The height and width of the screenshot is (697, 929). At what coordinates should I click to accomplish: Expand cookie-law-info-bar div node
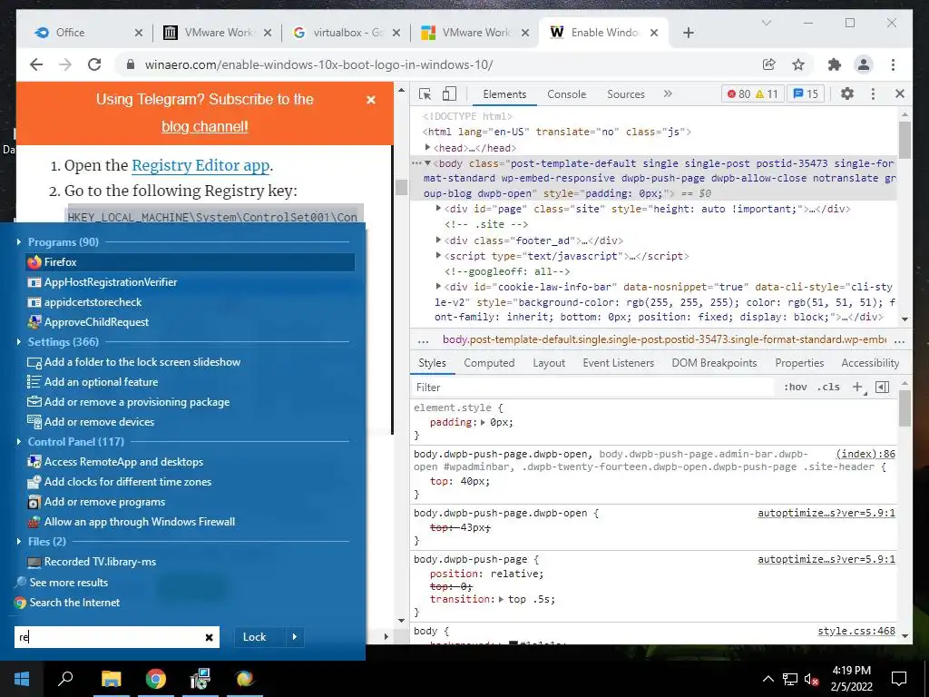point(438,286)
